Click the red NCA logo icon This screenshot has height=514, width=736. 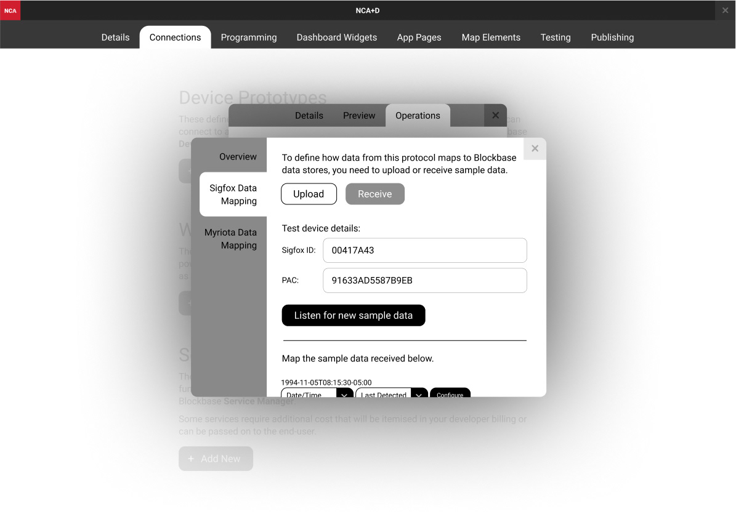coord(10,10)
